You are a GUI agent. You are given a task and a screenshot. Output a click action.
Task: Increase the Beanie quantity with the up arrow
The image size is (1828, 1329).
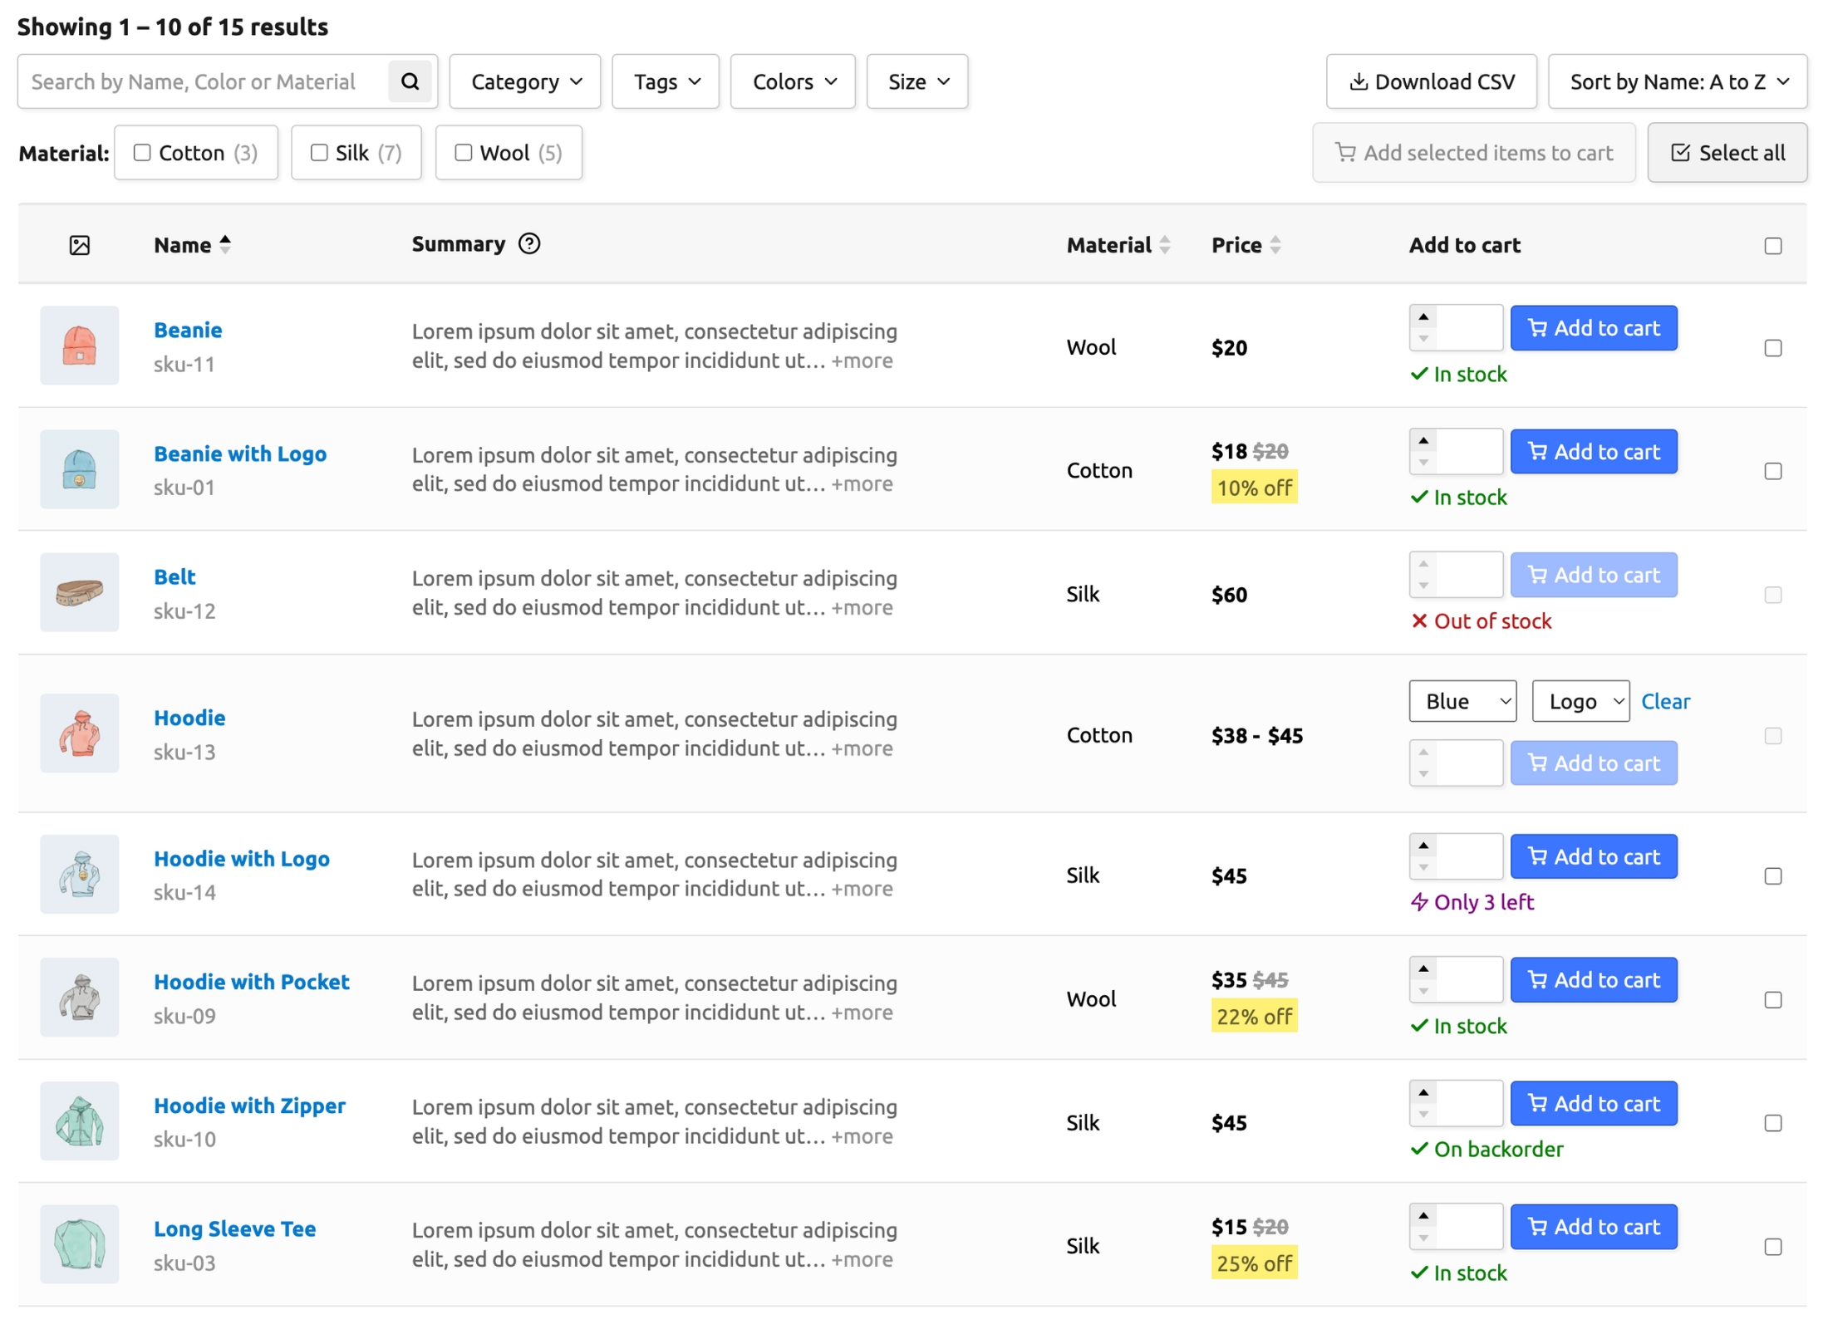(1423, 317)
